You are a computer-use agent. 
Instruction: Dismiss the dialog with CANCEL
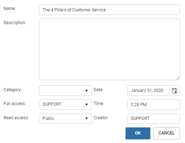pyautogui.click(x=166, y=133)
